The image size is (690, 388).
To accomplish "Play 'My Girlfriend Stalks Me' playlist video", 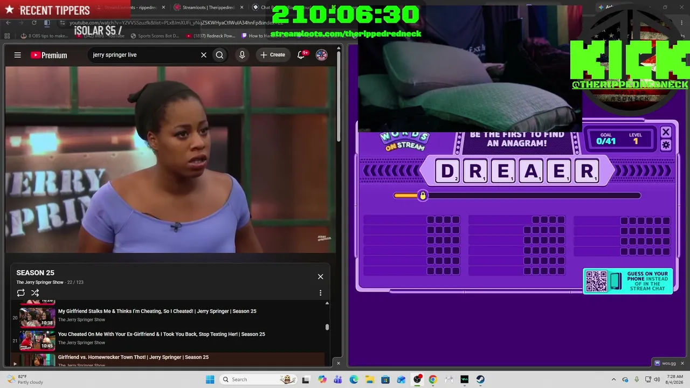I will click(157, 311).
